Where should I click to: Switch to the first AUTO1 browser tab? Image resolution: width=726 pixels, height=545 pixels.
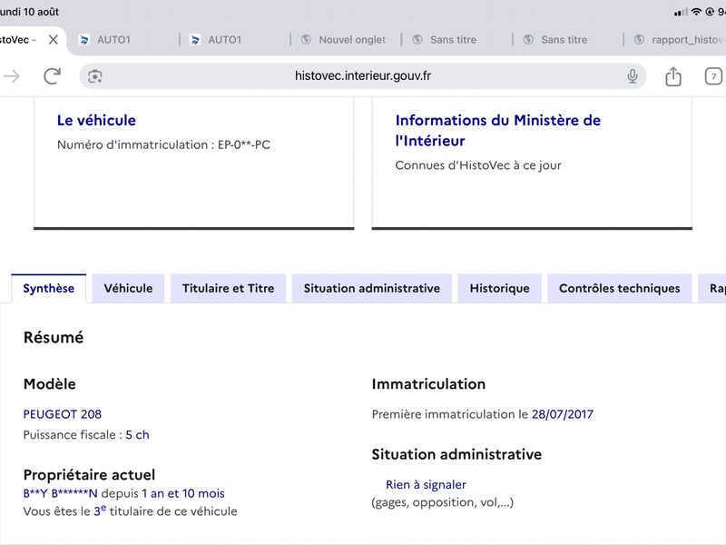coord(123,40)
